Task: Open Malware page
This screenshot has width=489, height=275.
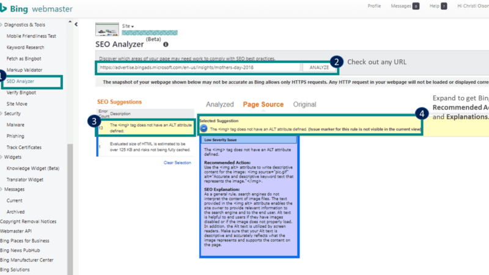Action: (x=15, y=125)
